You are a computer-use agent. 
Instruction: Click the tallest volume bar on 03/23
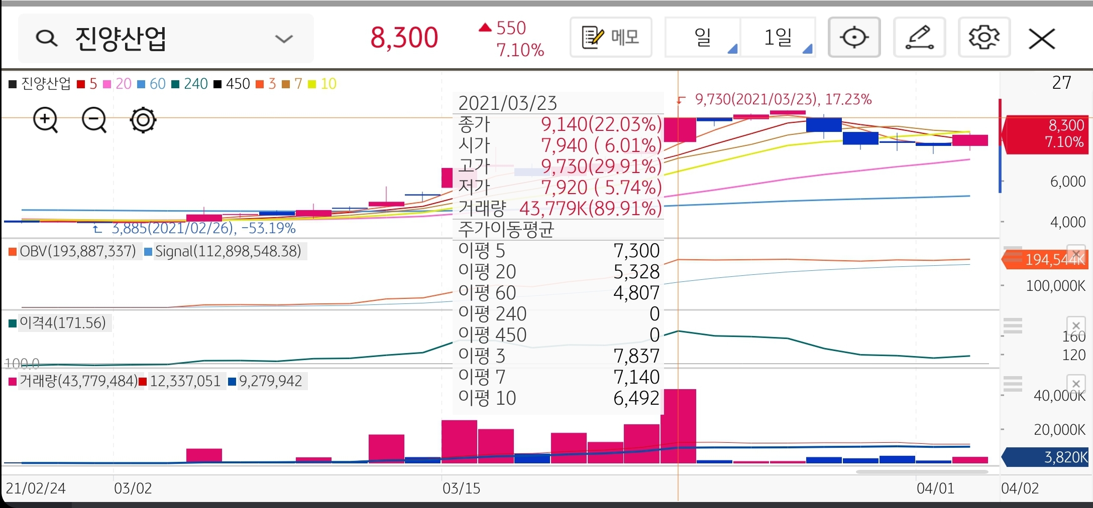(x=678, y=426)
